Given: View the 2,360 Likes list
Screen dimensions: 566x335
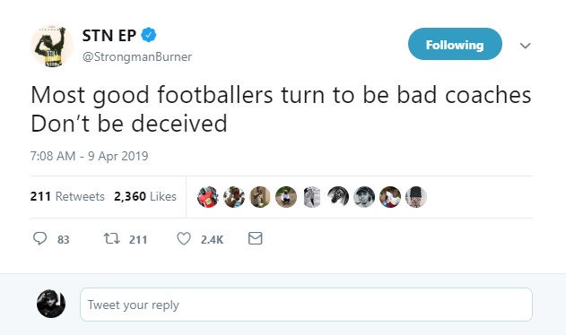Looking at the screenshot, I should [145, 196].
